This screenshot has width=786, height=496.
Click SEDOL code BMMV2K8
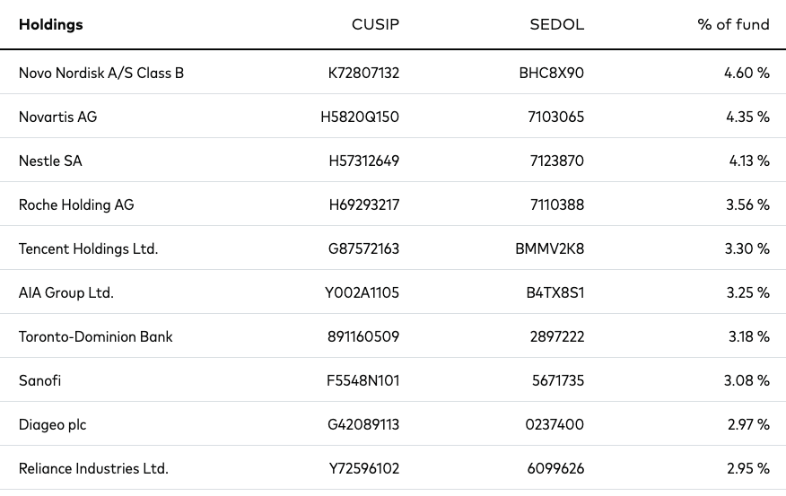tap(550, 249)
